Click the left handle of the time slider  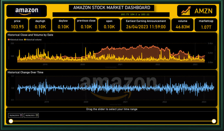pyautogui.click(x=11, y=121)
